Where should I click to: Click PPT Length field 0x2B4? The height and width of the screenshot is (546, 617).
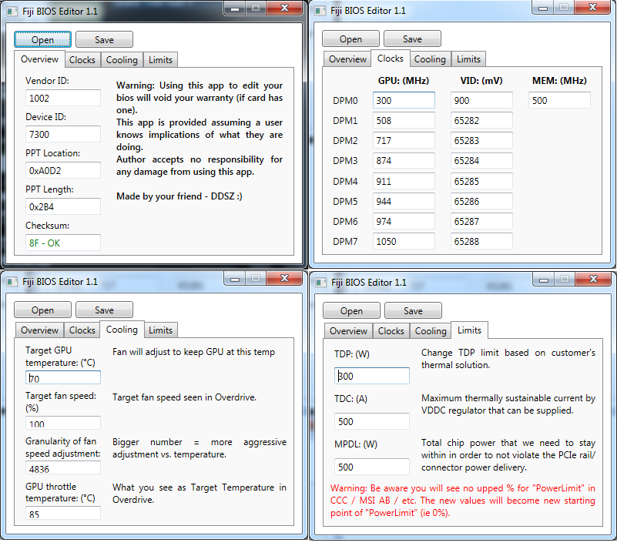63,206
